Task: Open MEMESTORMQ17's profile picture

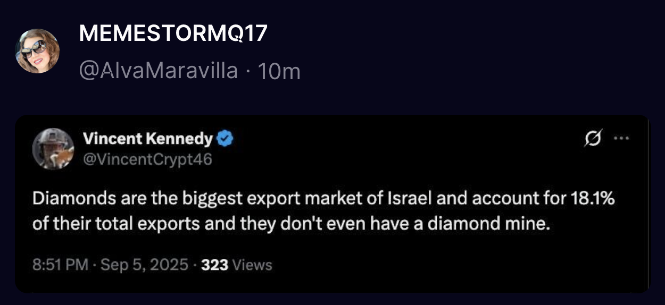Action: [x=37, y=51]
